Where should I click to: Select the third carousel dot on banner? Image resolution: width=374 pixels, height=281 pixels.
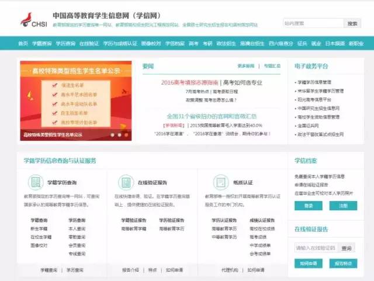126,135
